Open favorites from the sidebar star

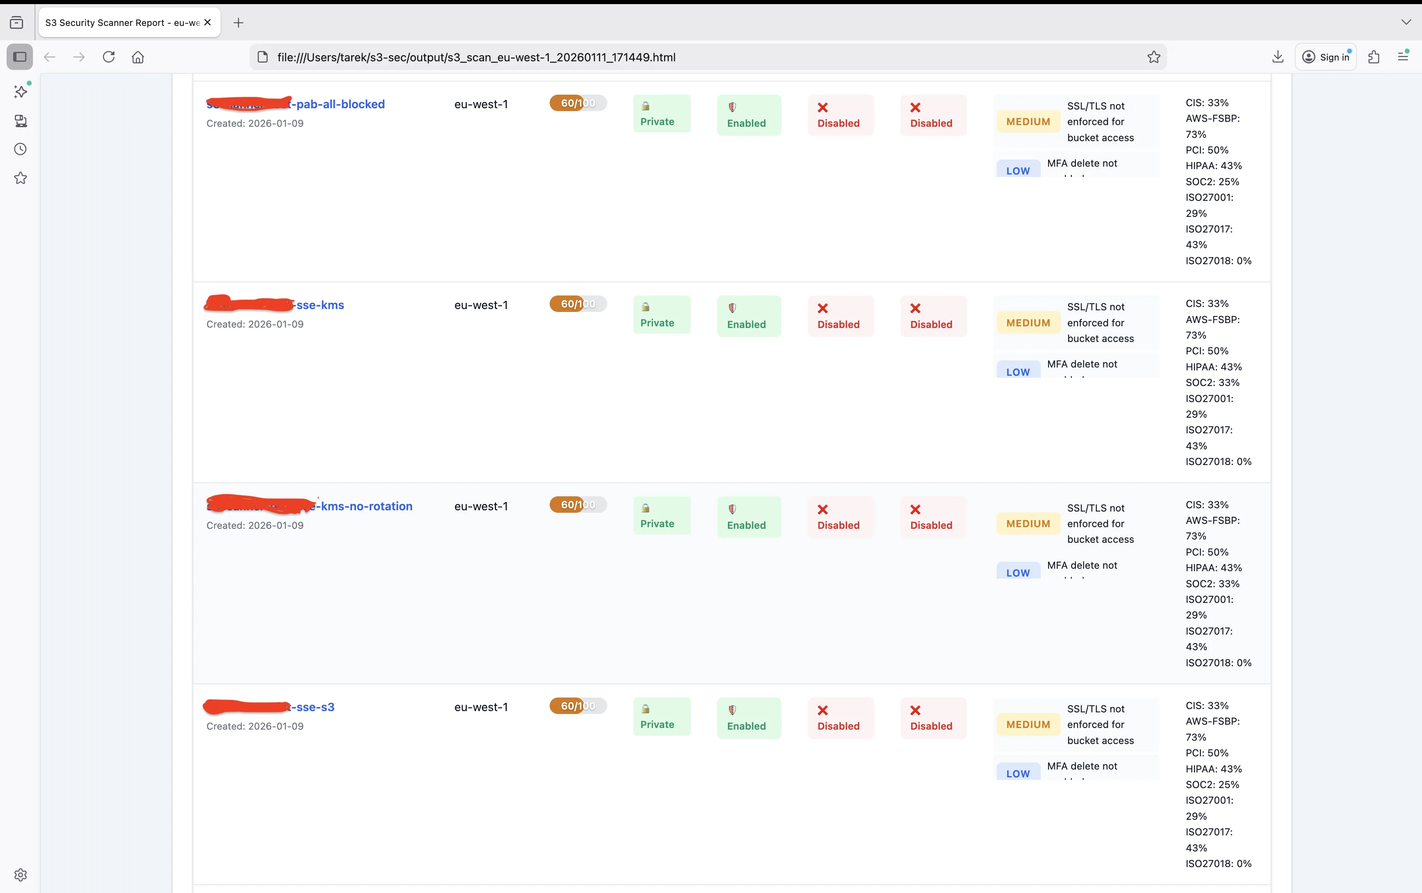point(21,178)
